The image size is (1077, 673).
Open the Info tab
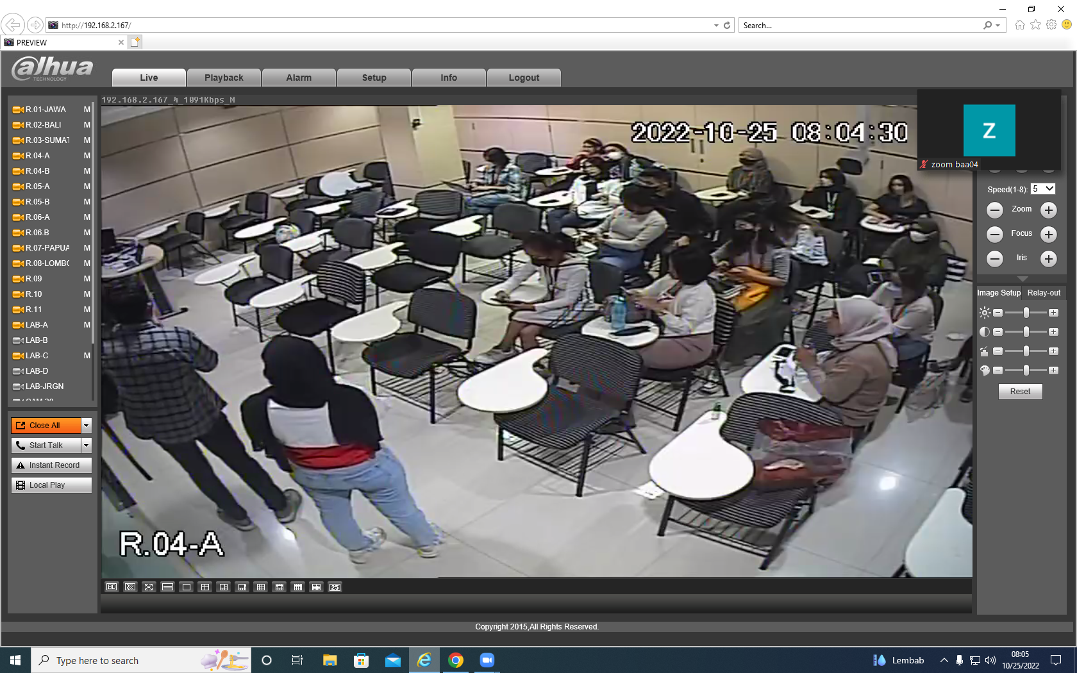(x=449, y=78)
